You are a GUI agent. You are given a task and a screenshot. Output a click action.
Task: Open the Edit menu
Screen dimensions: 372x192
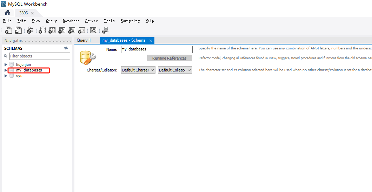pyautogui.click(x=22, y=21)
